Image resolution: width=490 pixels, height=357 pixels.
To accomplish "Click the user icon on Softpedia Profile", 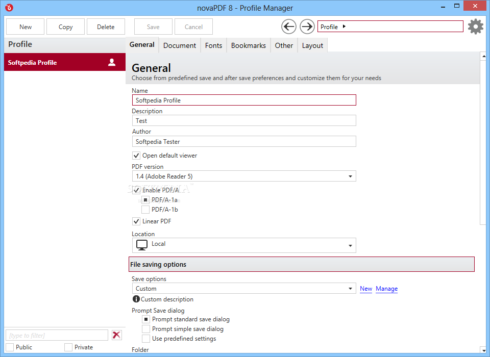I will click(x=112, y=62).
